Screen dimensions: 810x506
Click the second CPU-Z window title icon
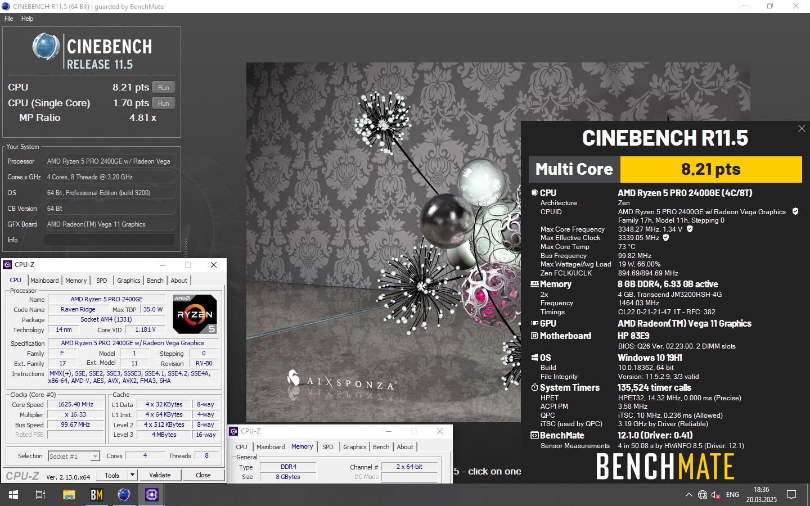[x=233, y=431]
